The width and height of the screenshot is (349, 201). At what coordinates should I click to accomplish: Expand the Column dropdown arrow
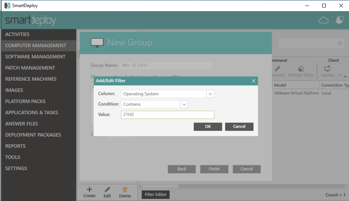(x=210, y=94)
